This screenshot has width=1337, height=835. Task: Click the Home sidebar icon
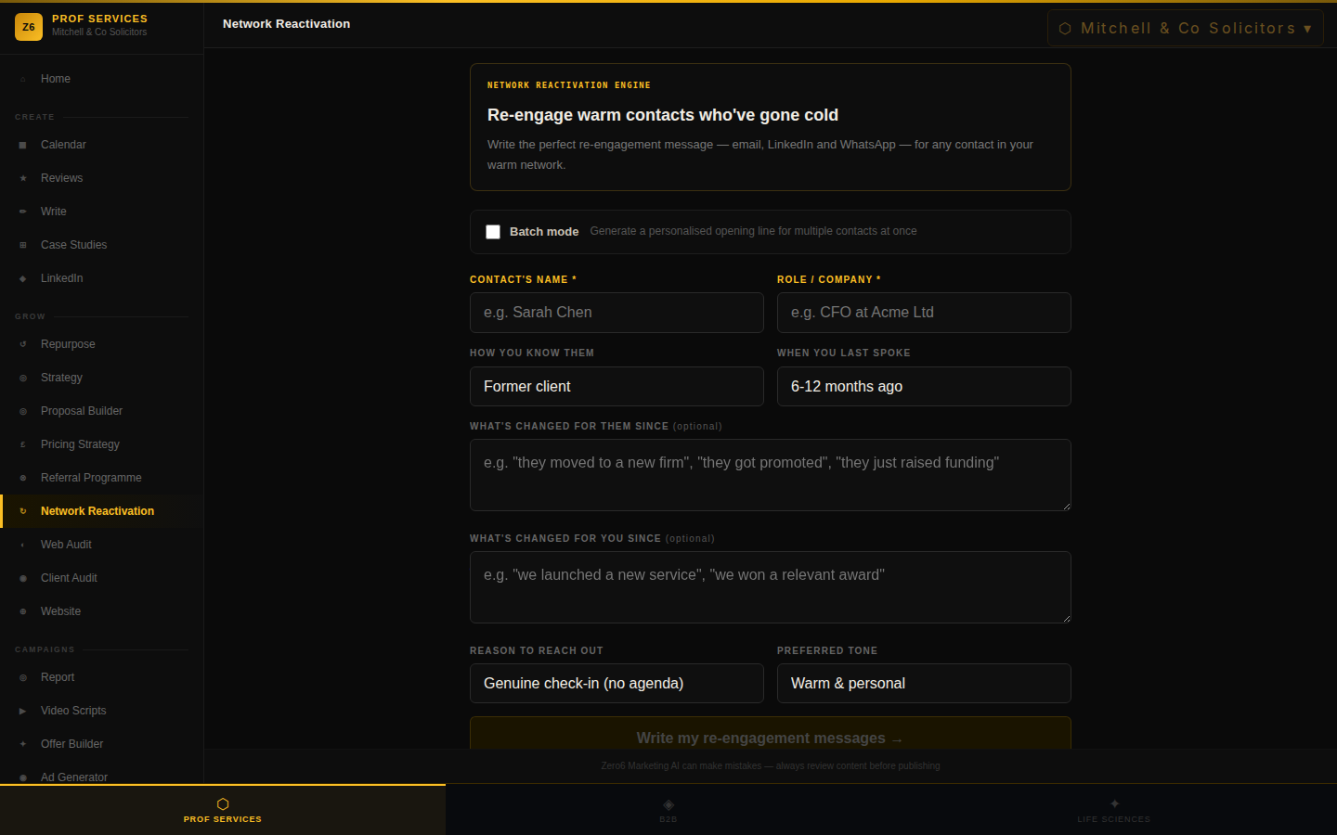pos(22,80)
